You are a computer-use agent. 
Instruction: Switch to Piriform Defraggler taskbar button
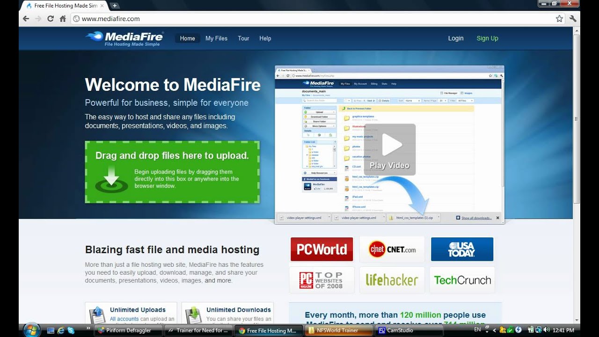pyautogui.click(x=128, y=330)
